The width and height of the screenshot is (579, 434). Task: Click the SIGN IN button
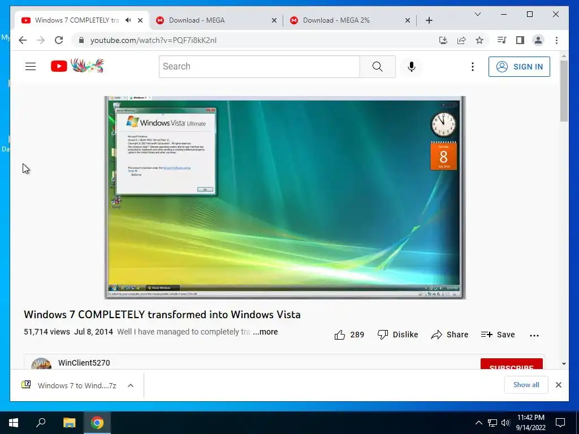(519, 67)
